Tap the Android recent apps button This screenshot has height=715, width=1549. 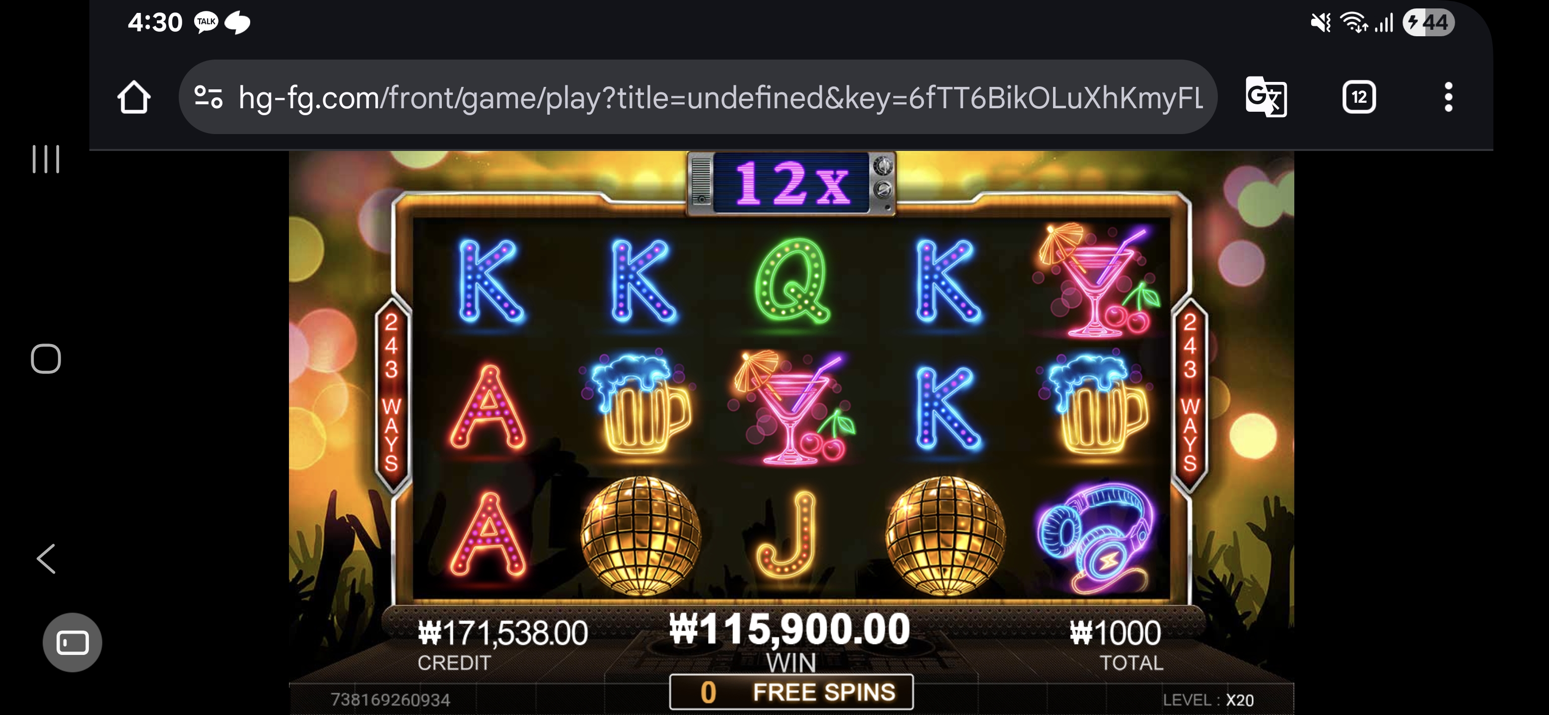coord(46,159)
